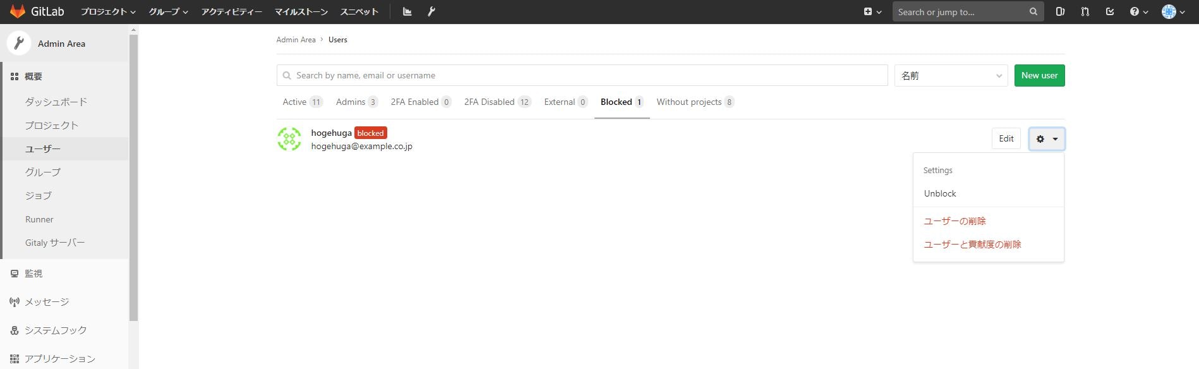This screenshot has height=369, width=1199.
Task: Click the red blocked badge
Action: (371, 133)
